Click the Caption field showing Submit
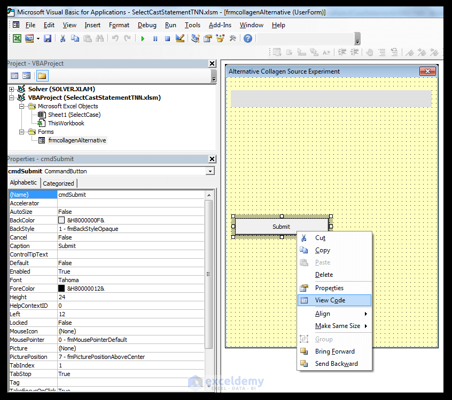 pos(85,245)
